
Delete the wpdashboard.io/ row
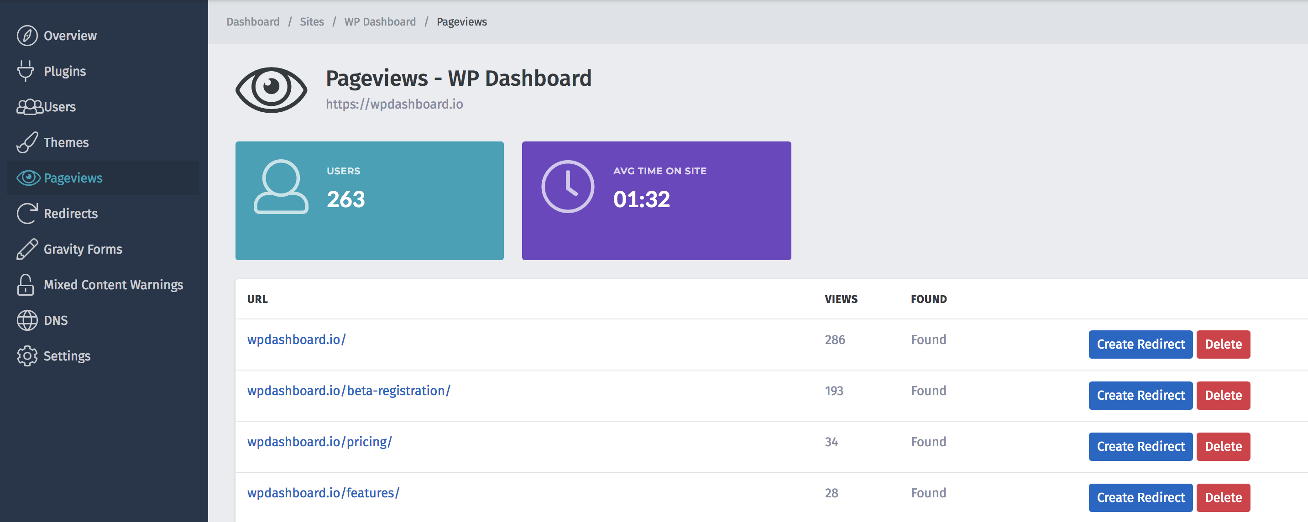pyautogui.click(x=1223, y=345)
